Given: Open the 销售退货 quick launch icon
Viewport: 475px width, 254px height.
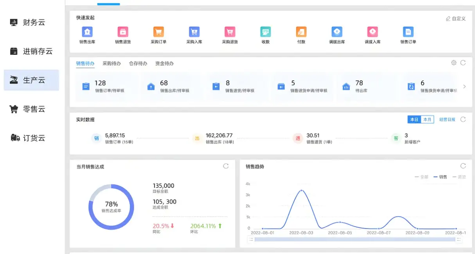Looking at the screenshot, I should click(x=123, y=32).
